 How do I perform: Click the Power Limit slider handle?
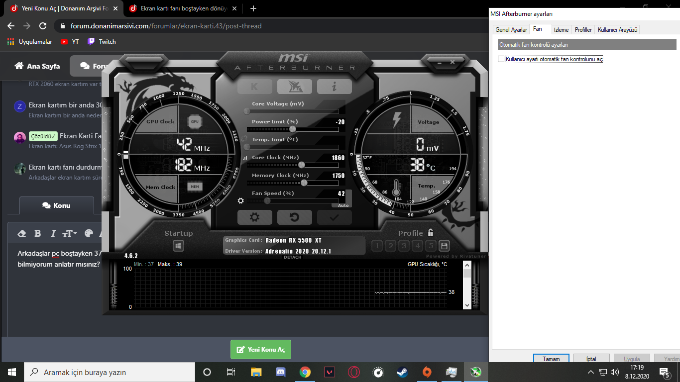293,129
